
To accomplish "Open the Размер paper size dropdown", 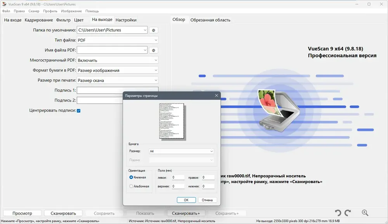I will coord(181,151).
